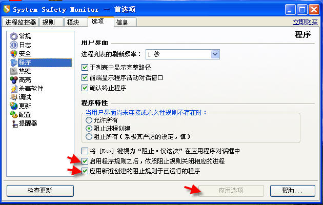323x205 pixels.
Task: Uncheck 于列表中显示完整路径 checkbox
Action: point(85,67)
